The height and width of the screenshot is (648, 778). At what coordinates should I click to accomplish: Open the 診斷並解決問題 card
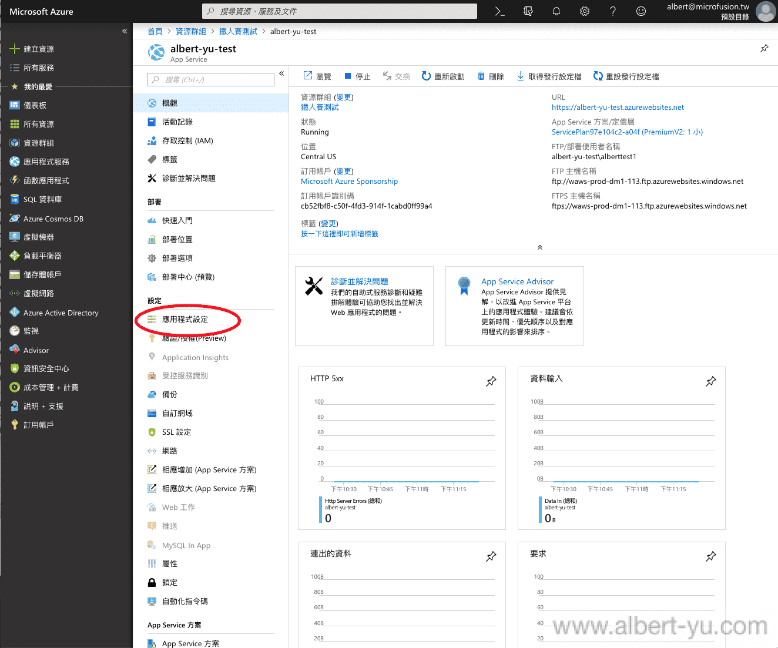(x=364, y=306)
